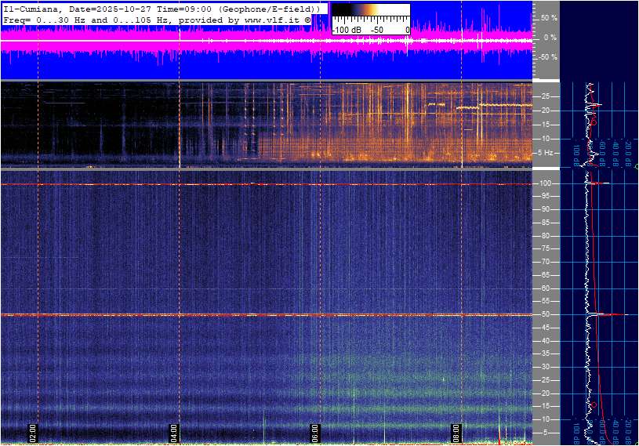The width and height of the screenshot is (639, 446).
Task: Click the -100 dB color scale label
Action: coord(345,30)
